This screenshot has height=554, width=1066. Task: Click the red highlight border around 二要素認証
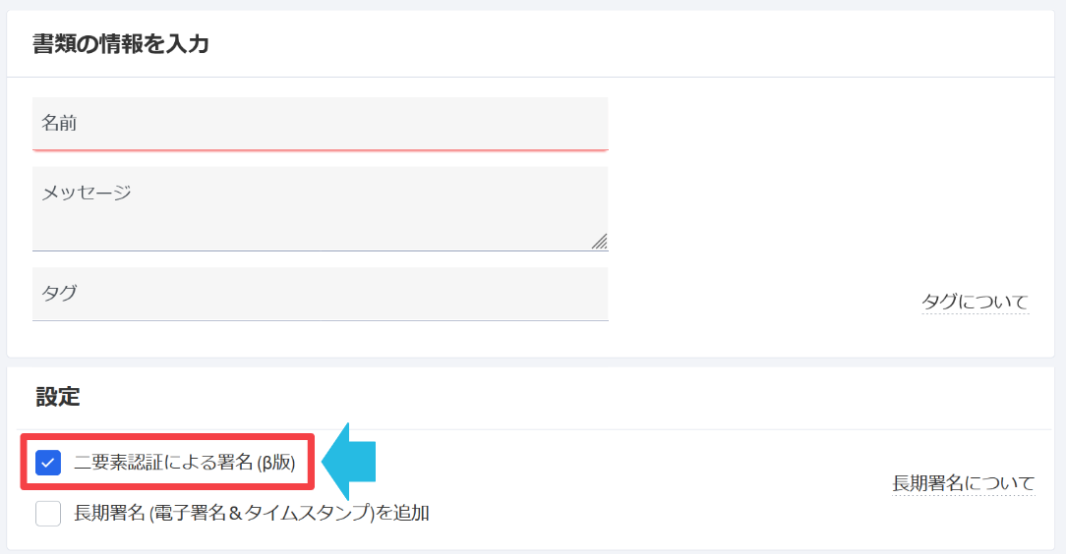(167, 437)
